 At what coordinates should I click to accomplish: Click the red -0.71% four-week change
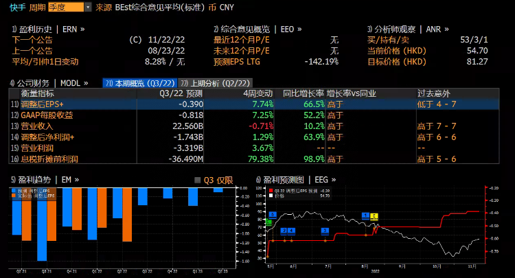point(261,126)
